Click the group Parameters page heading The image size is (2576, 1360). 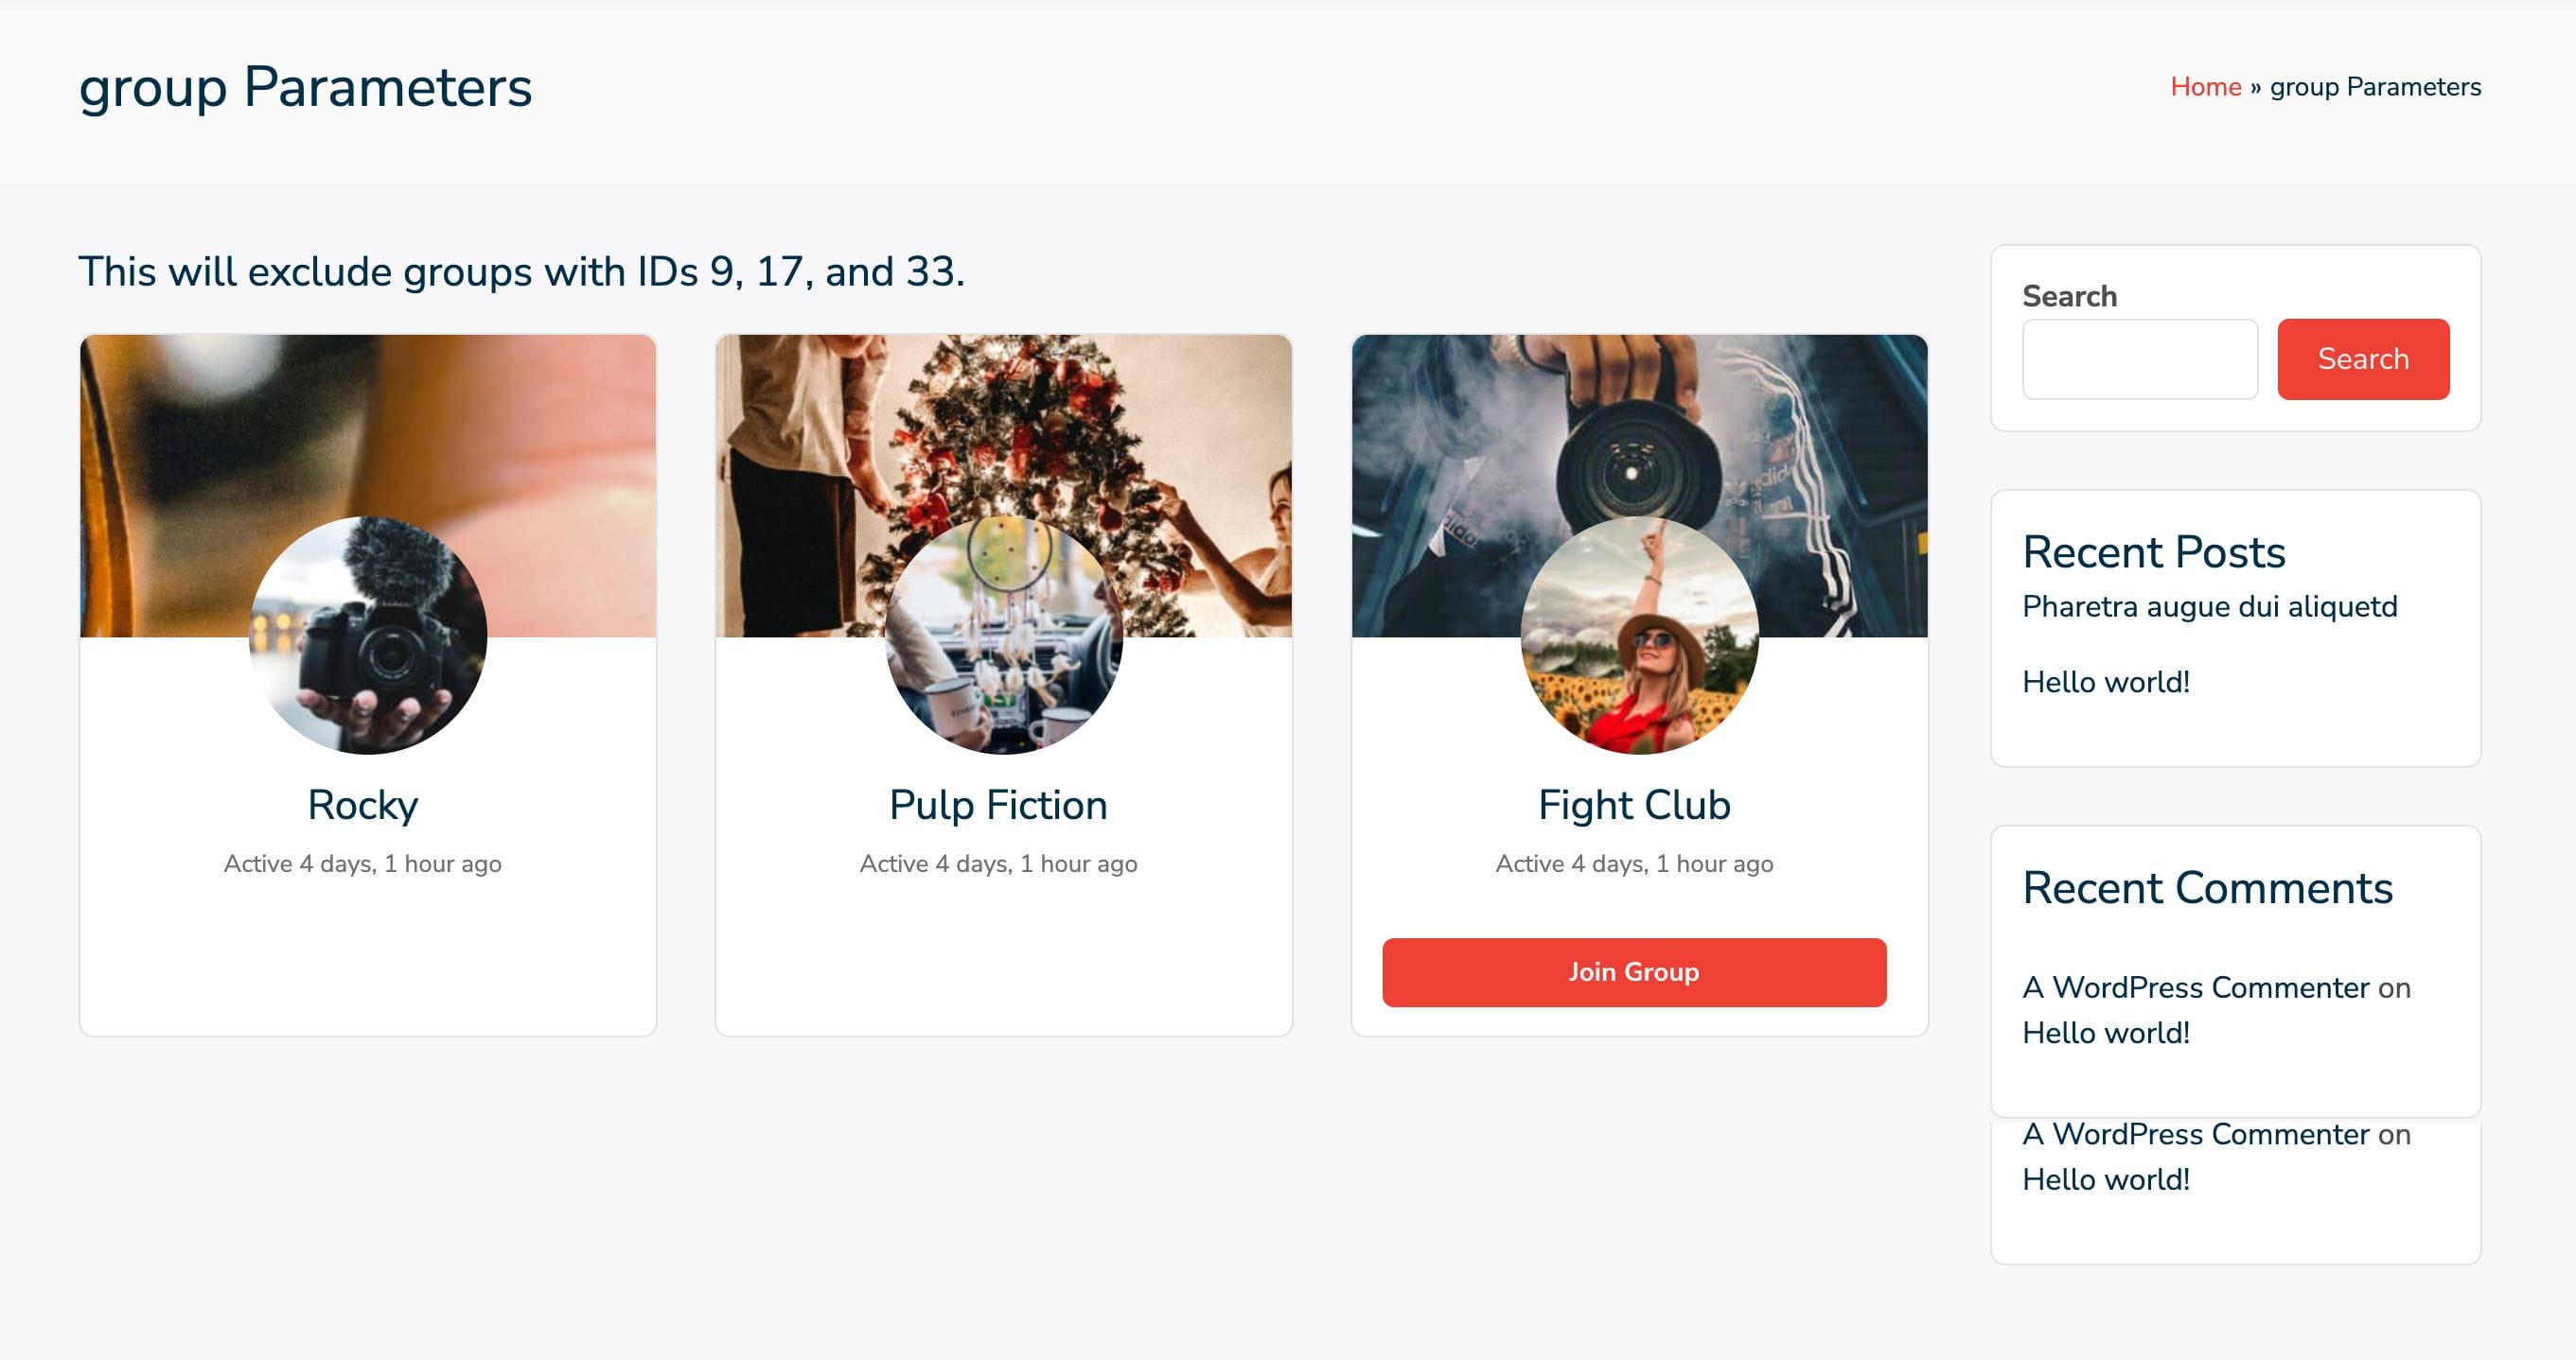[305, 87]
